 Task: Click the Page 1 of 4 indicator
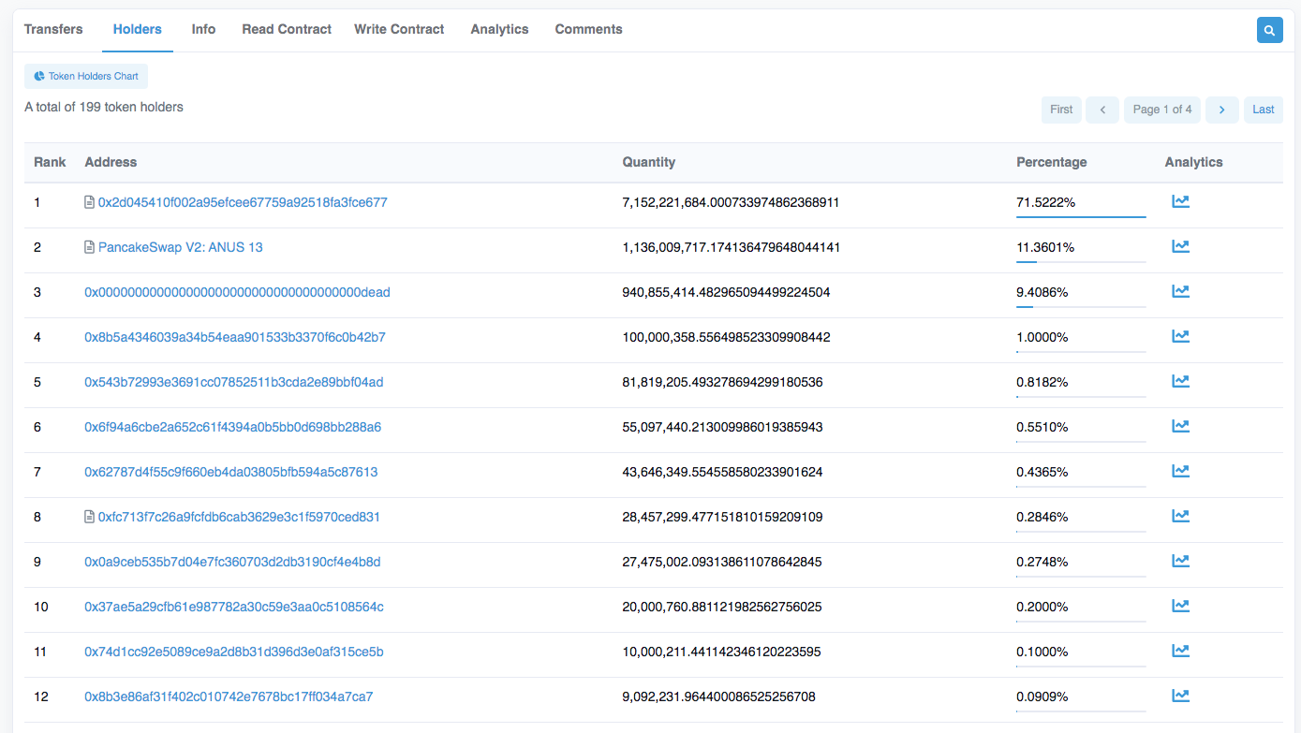click(1162, 110)
